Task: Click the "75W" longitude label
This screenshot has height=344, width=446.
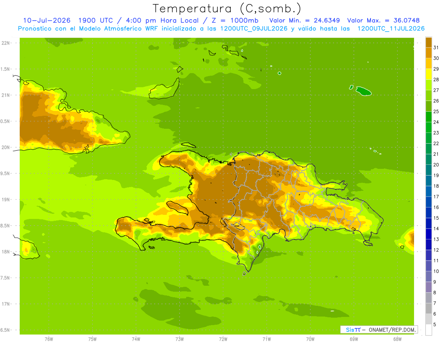Action: point(92,339)
